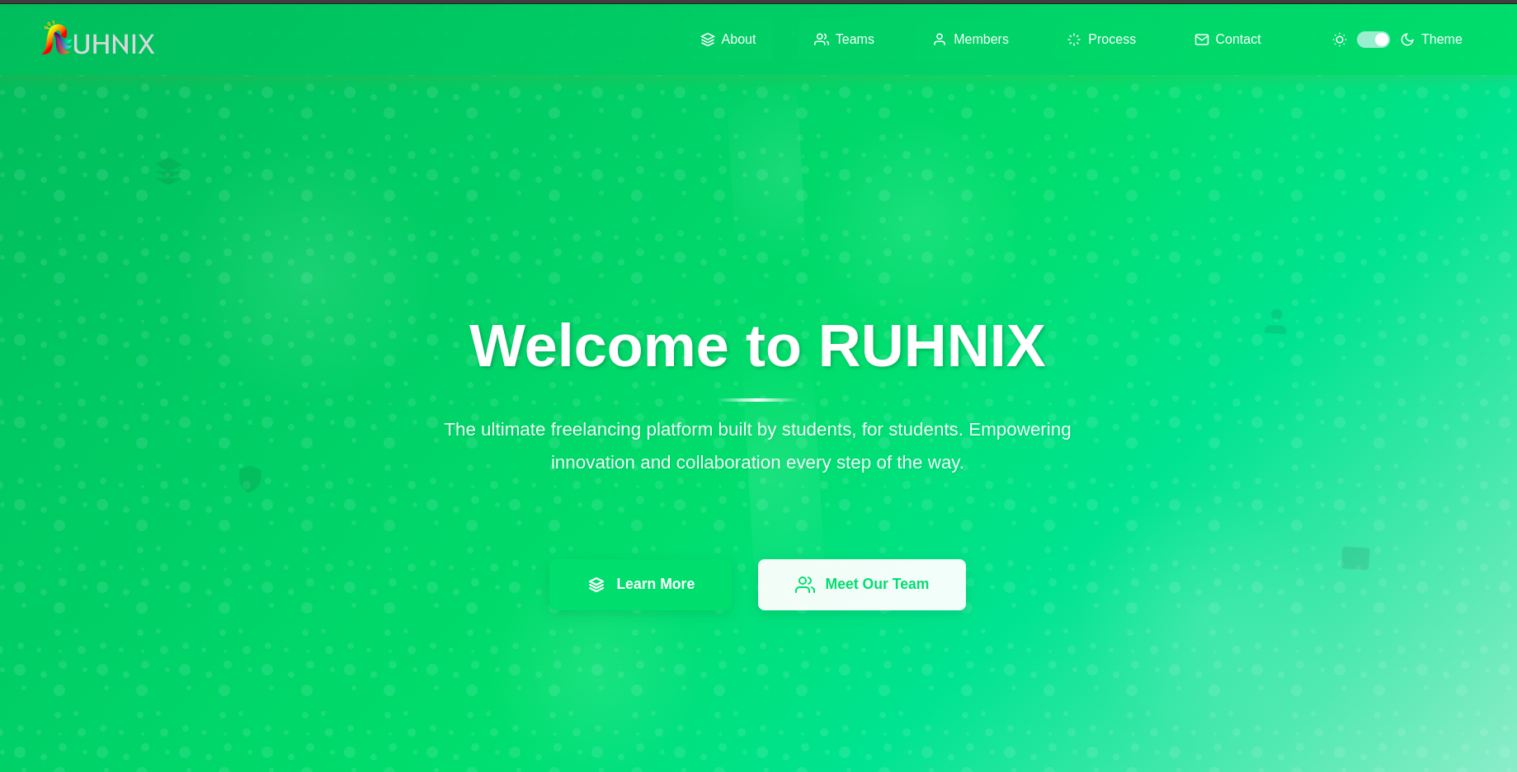Image resolution: width=1517 pixels, height=772 pixels.
Task: Click the people icon inside Meet Our Team
Action: [x=803, y=584]
